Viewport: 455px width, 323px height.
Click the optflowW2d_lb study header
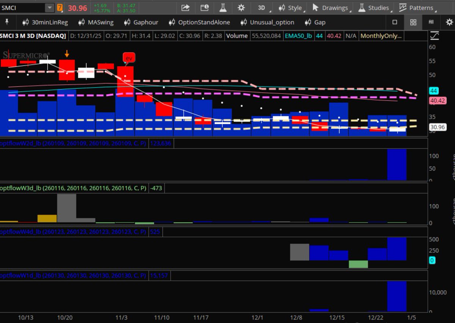pos(73,144)
